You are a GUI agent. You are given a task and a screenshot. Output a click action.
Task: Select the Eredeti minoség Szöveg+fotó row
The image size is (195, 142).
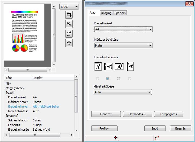[39, 130]
